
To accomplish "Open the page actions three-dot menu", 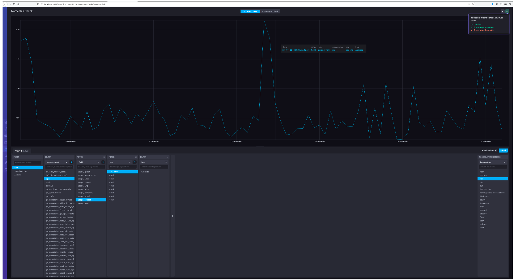I will (465, 4).
